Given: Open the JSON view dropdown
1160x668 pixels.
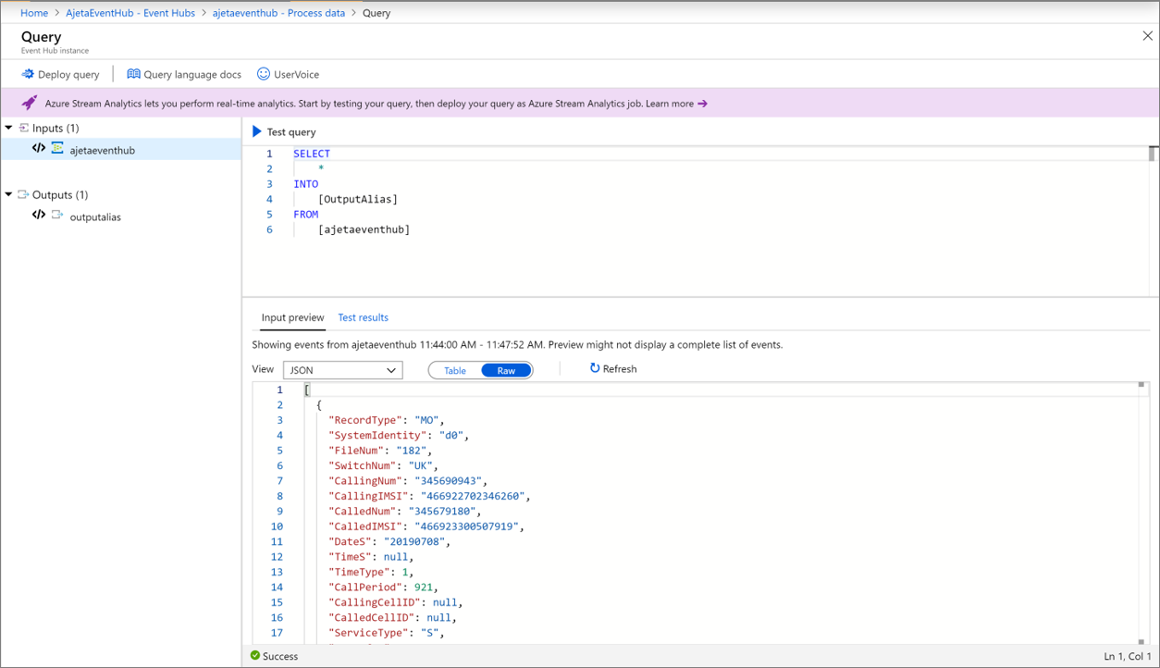Looking at the screenshot, I should [x=342, y=370].
